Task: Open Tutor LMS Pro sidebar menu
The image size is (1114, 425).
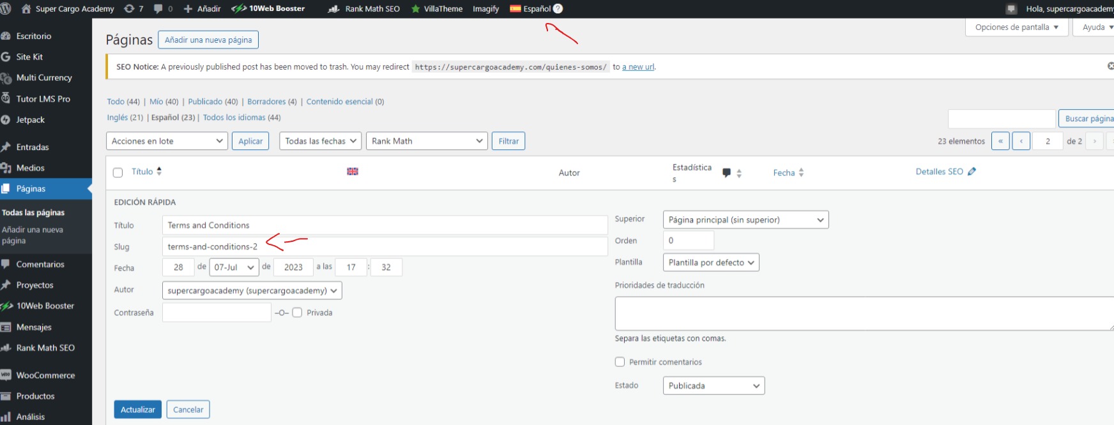Action: 43,99
